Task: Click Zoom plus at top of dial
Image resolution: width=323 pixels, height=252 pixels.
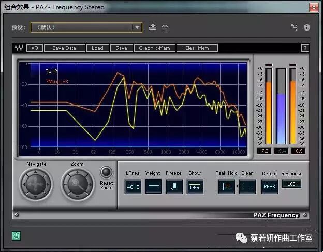Action: [x=78, y=172]
